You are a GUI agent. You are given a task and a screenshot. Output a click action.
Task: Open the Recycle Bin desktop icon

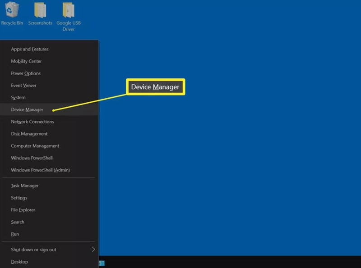tap(12, 14)
